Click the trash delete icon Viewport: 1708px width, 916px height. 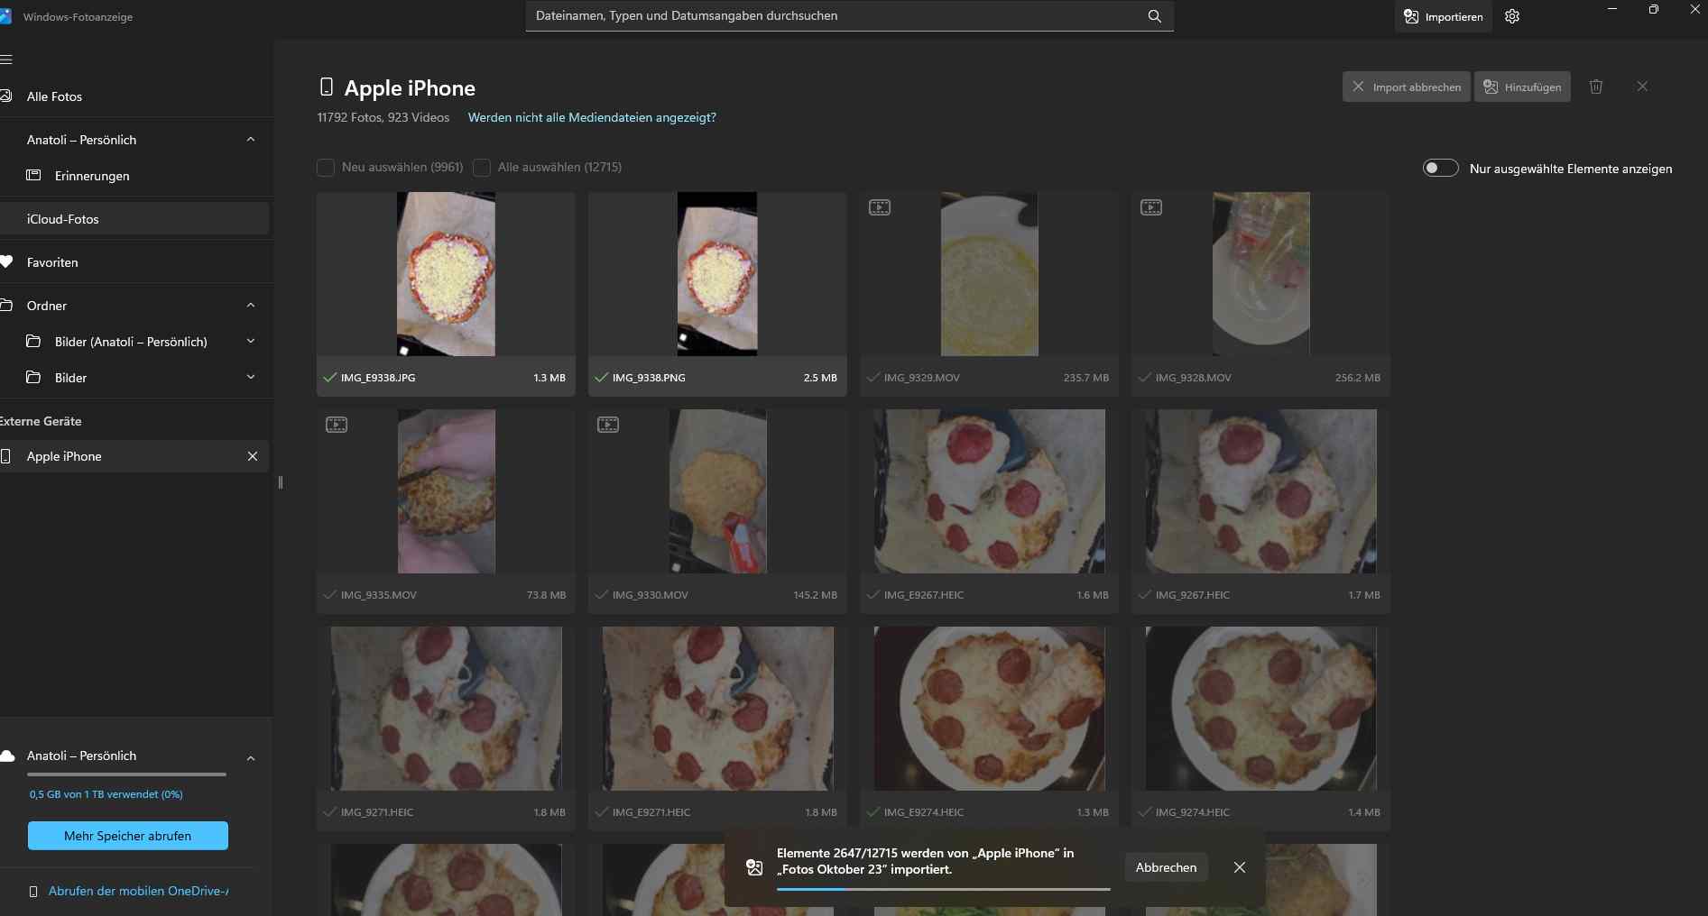1596,87
